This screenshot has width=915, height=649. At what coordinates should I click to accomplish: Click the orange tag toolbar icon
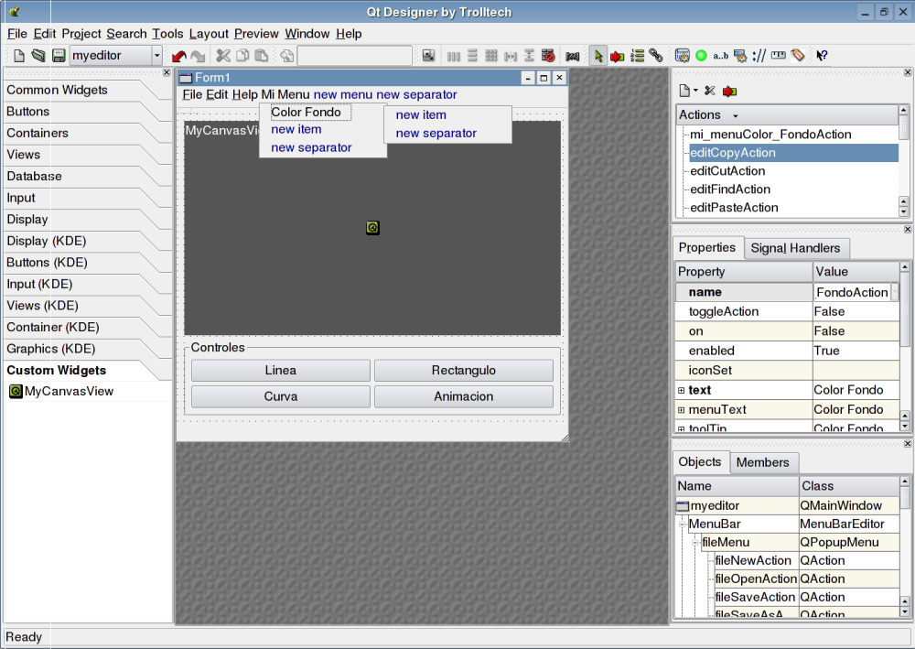click(798, 56)
